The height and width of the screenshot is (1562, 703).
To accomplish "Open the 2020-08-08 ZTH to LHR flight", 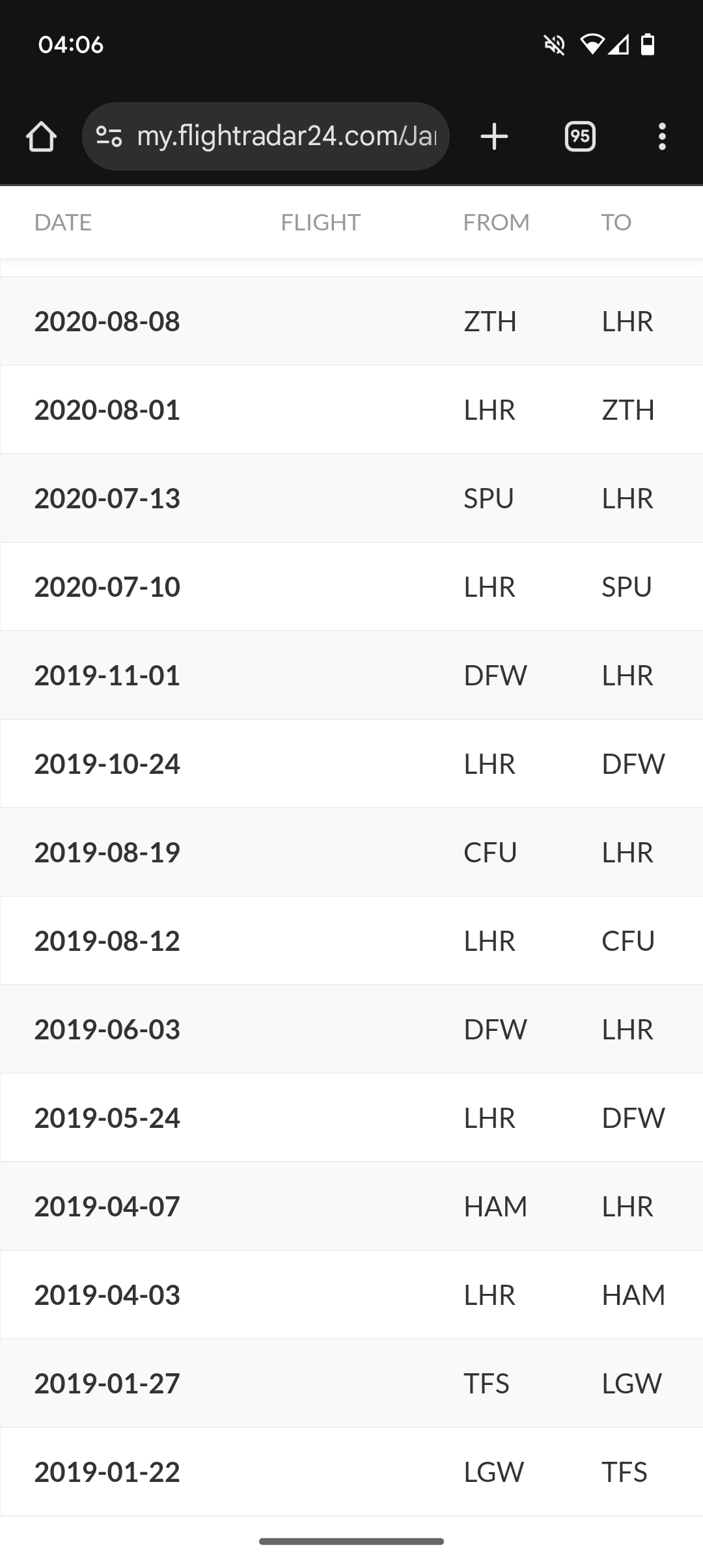I will pos(351,322).
